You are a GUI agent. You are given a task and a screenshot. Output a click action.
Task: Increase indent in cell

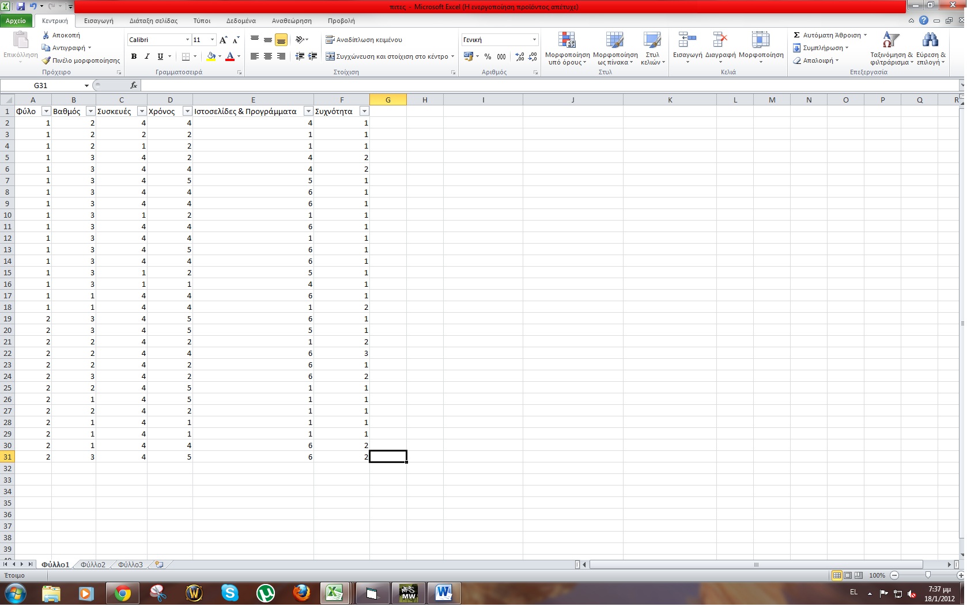pyautogui.click(x=313, y=56)
